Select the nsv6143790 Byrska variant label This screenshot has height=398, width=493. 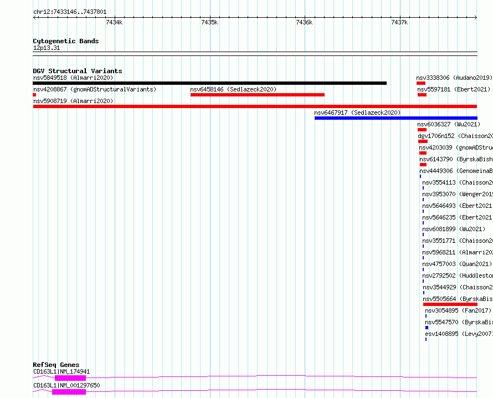pyautogui.click(x=456, y=159)
